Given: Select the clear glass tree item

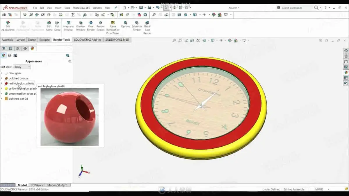Looking at the screenshot, I should pos(15,73).
